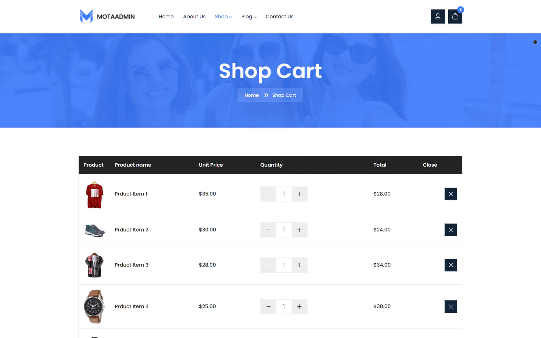Click the MOTAADMIN logo
This screenshot has height=338, width=541.
pyautogui.click(x=107, y=17)
